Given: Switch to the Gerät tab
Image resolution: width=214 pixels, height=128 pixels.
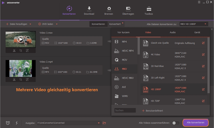Looking at the screenshot, I should (197, 32).
